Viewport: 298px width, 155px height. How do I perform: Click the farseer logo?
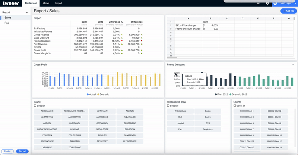[x=10, y=3]
